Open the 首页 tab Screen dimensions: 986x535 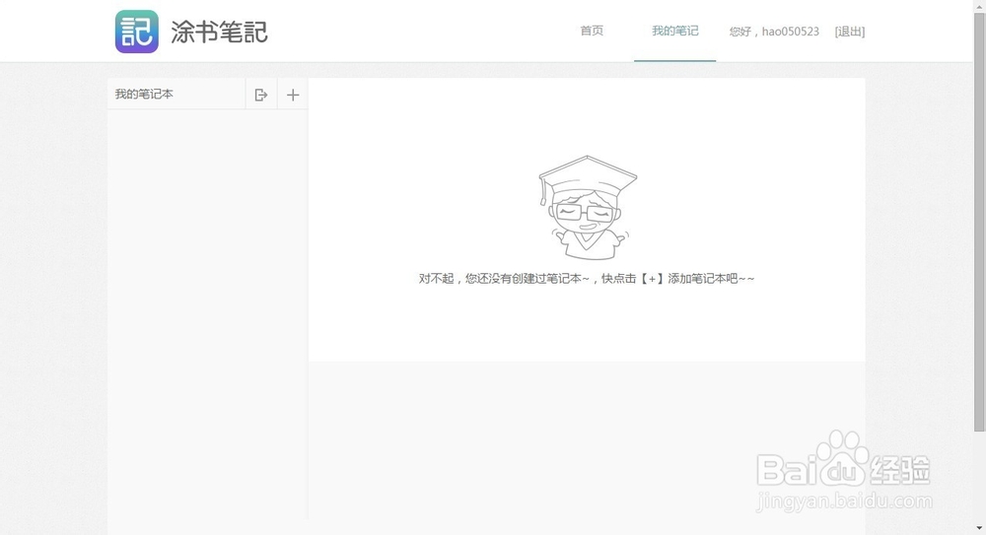click(x=592, y=31)
